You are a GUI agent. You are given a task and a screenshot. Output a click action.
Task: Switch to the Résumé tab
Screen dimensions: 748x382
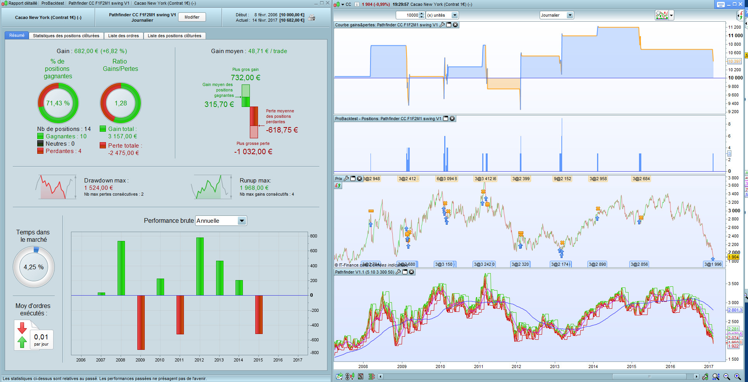click(x=17, y=36)
